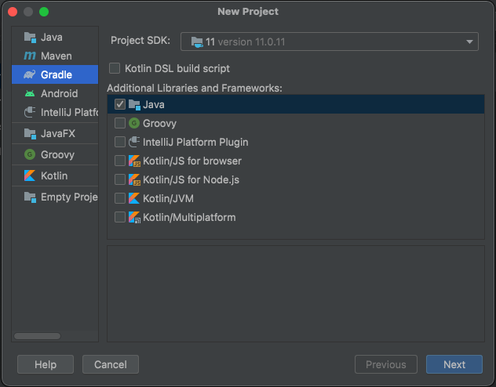This screenshot has height=387, width=496.
Task: Click the IntelliJ Platform plug icon in sidebar
Action: 30,112
